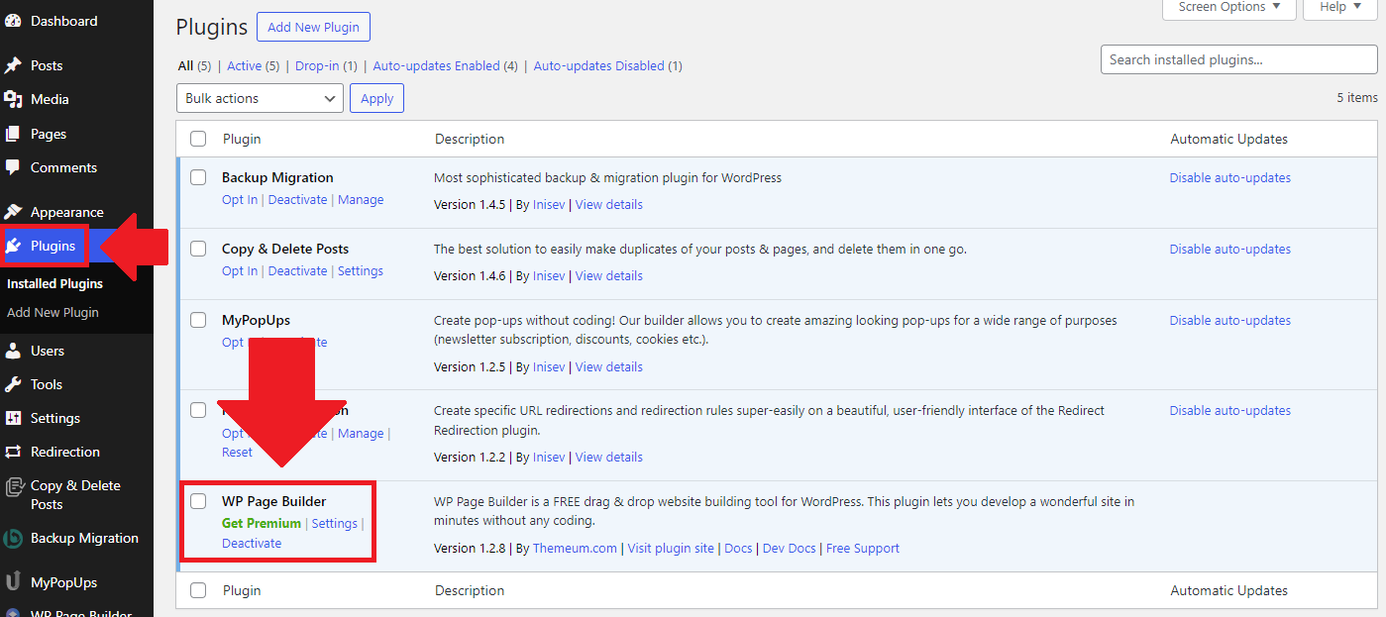Click the Comments speech bubble icon

point(13,167)
